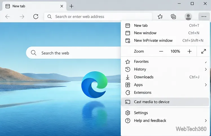Refresh the page with reload icon

coord(36,17)
